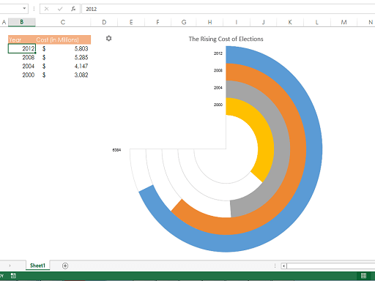Image resolution: width=375 pixels, height=281 pixels.
Task: Click the 2008 chart data label
Action: pyautogui.click(x=218, y=70)
